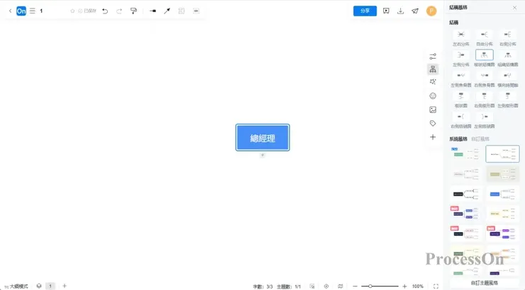The image size is (525, 290).
Task: Adjust the zoom slider handle
Action: click(370, 286)
